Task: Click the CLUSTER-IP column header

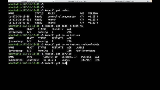Action: [x=50, y=57]
